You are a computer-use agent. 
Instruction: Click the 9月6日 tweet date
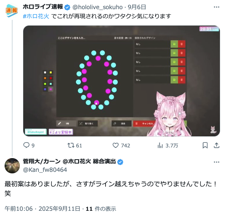(x=137, y=7)
